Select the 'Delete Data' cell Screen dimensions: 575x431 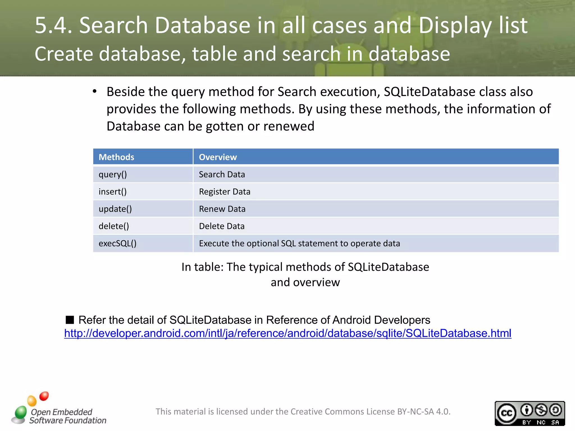pyautogui.click(x=376, y=226)
